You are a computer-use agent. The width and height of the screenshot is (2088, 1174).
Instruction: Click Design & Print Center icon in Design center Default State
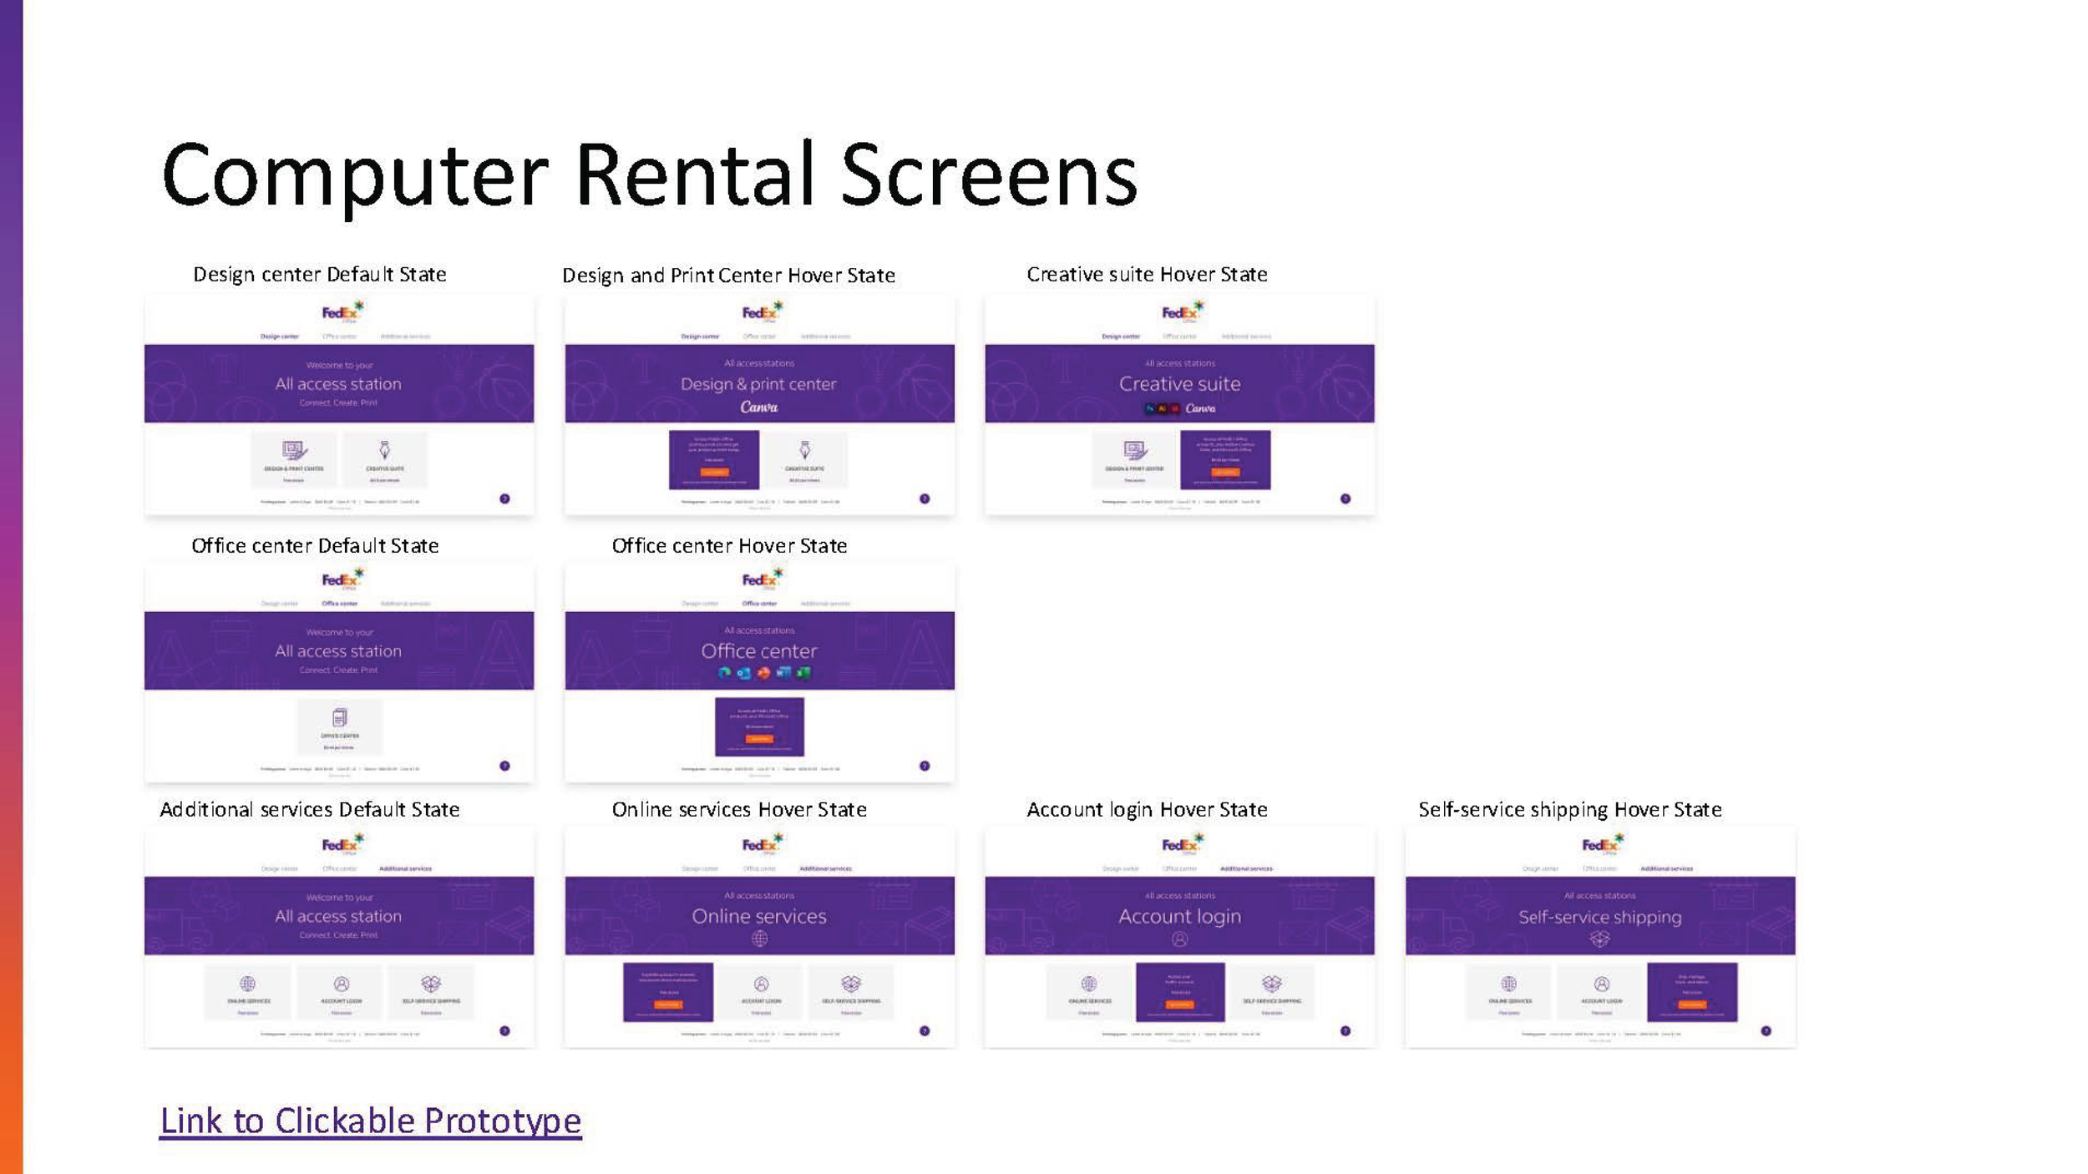tap(294, 451)
